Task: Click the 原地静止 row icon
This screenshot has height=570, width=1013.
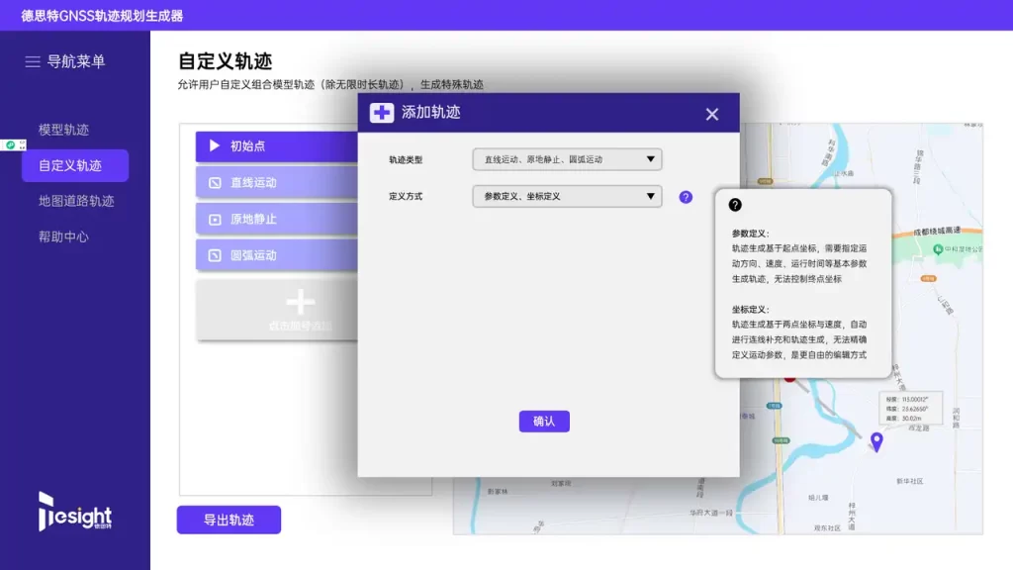Action: click(215, 220)
